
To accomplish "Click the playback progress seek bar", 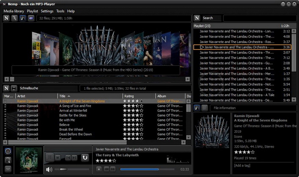I will [148, 169].
